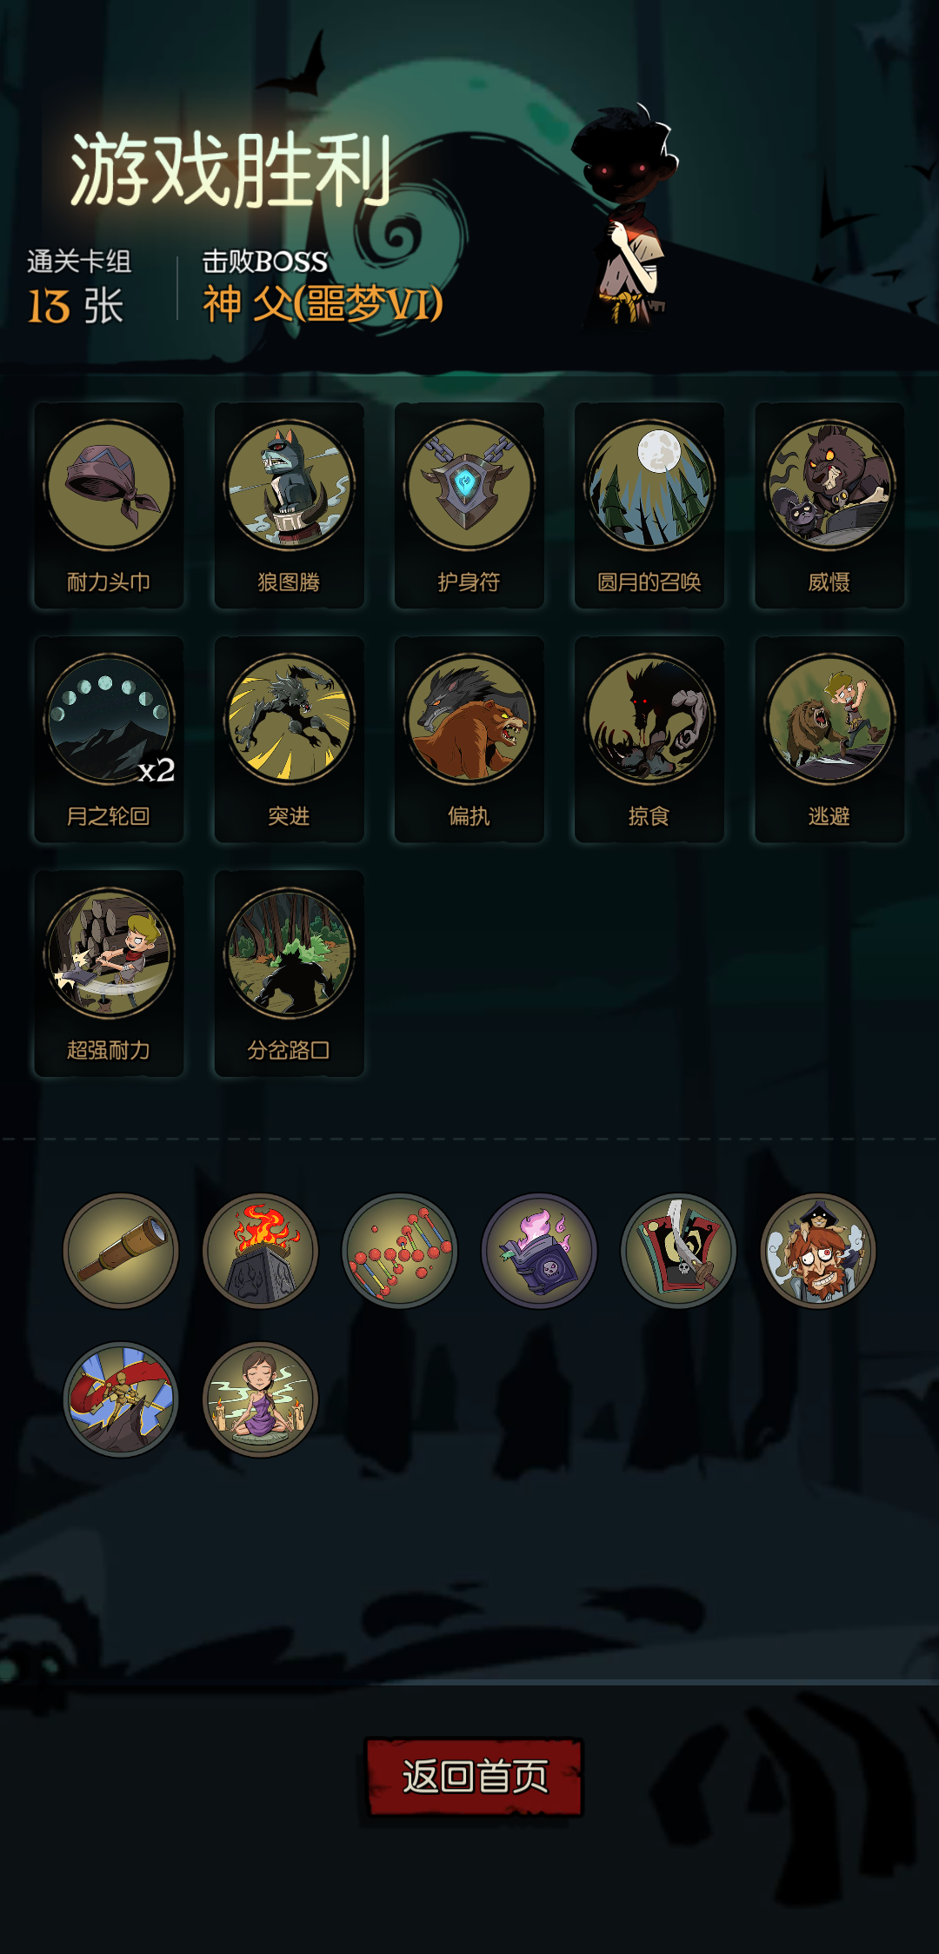This screenshot has width=939, height=1954.
Task: Tap the 突进 charge card
Action: tap(289, 739)
